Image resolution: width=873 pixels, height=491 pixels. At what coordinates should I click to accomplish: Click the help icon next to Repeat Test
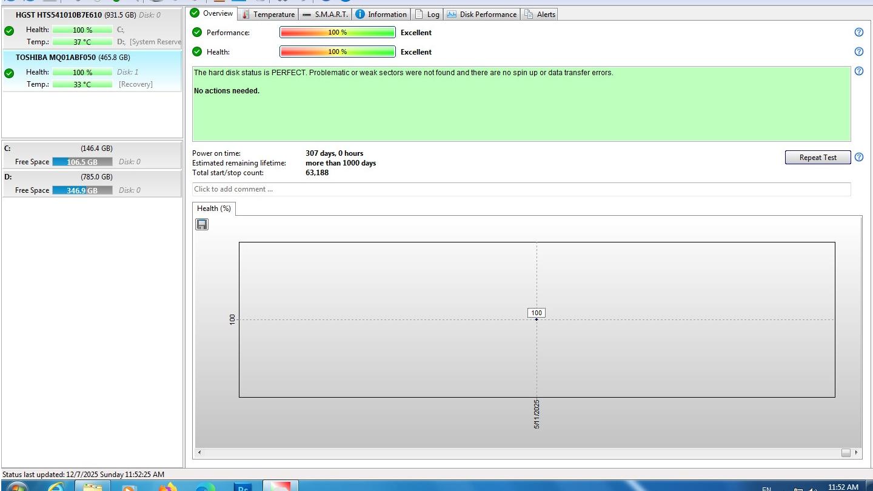coord(858,158)
